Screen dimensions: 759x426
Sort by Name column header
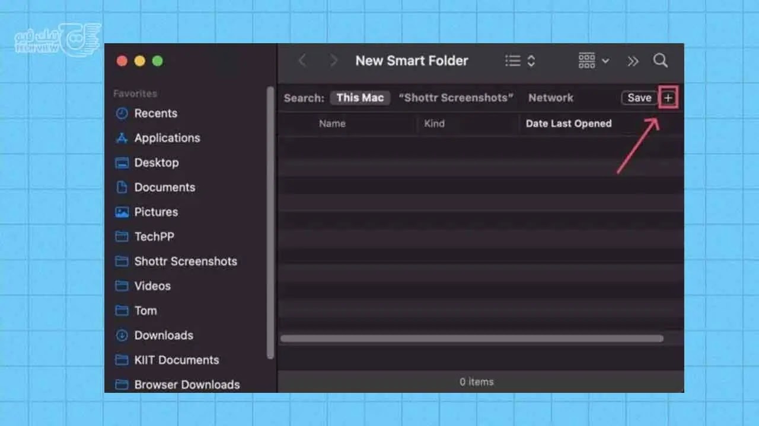click(x=332, y=124)
